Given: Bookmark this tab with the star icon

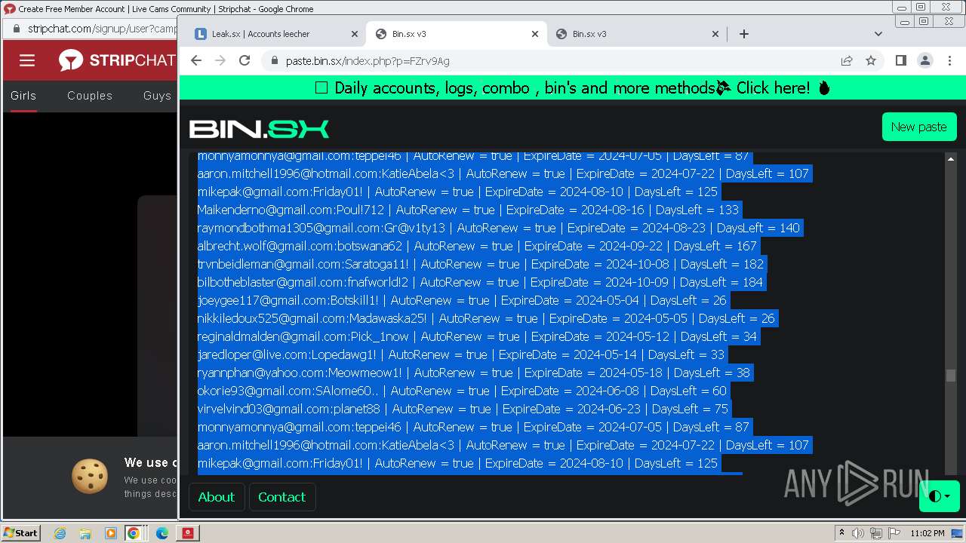Looking at the screenshot, I should tap(871, 60).
